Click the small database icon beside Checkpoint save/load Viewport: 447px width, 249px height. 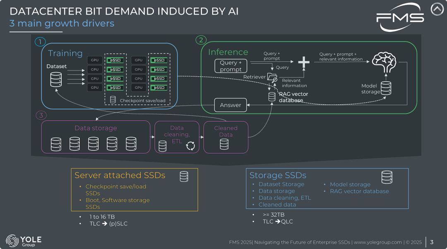[113, 99]
